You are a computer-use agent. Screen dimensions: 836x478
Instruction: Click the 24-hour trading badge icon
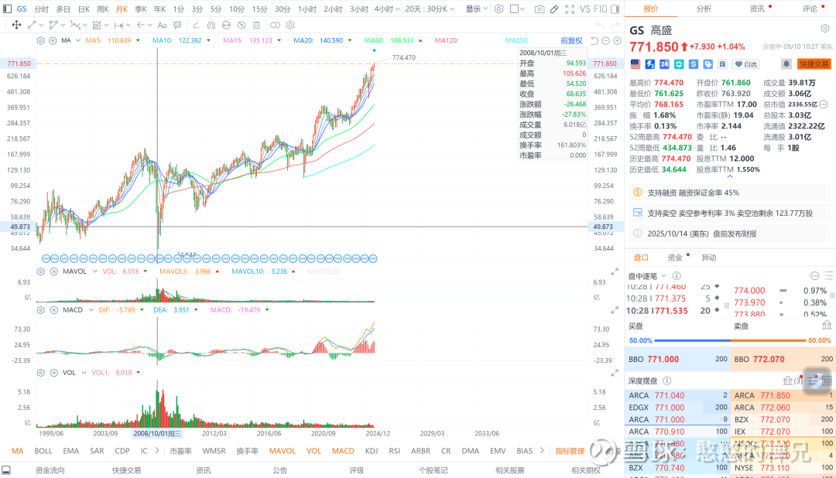coord(664,64)
